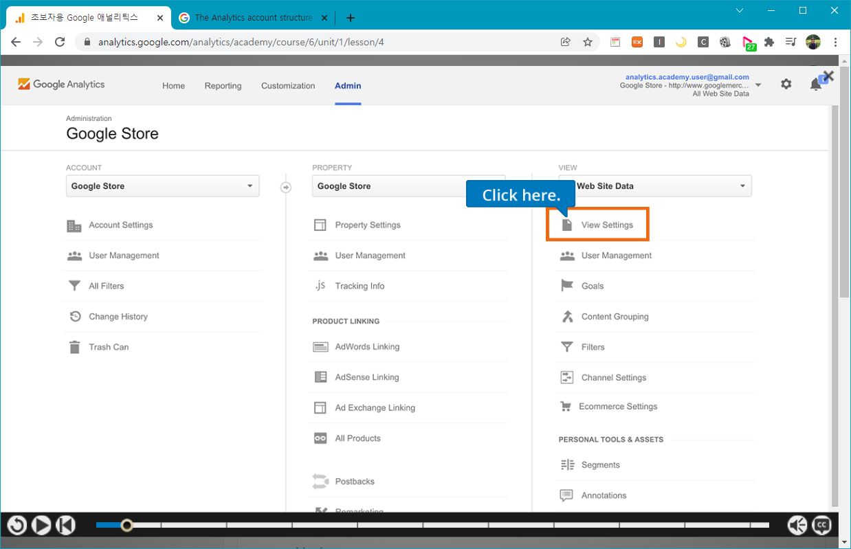This screenshot has width=851, height=549.
Task: Click the AdSense Linking icon
Action: coord(320,377)
